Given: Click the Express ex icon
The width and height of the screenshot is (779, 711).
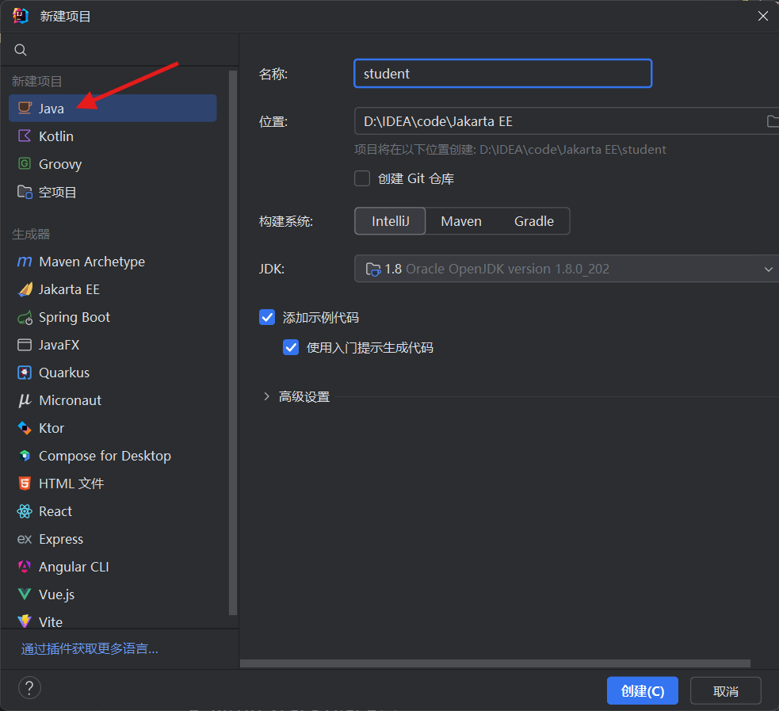Looking at the screenshot, I should [x=25, y=539].
